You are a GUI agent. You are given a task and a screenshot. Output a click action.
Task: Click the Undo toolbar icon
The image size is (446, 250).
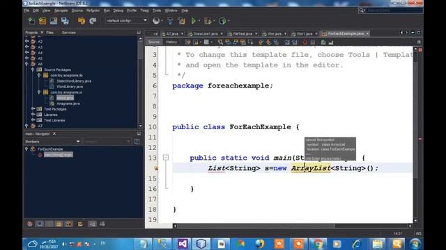82,21
